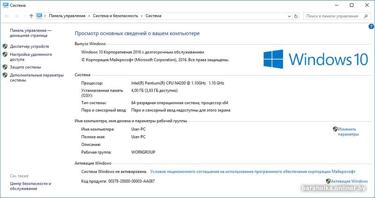The width and height of the screenshot is (375, 198).
Task: Open the address bar history dropdown arrow
Action: pos(289,16)
